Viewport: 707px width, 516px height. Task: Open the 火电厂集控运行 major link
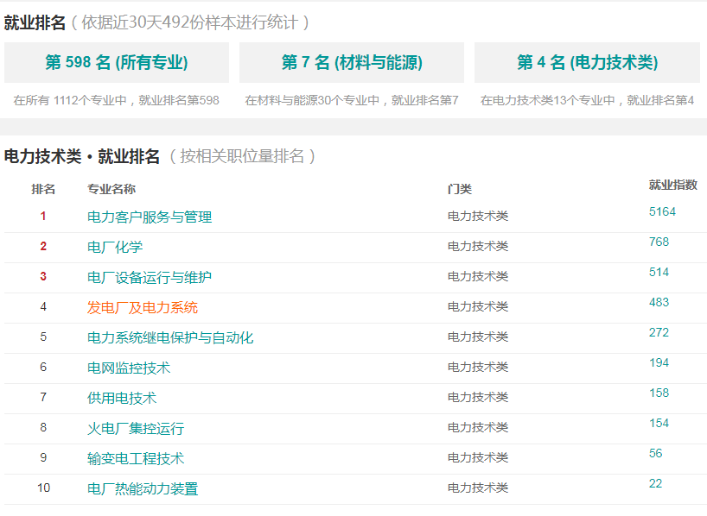click(136, 428)
